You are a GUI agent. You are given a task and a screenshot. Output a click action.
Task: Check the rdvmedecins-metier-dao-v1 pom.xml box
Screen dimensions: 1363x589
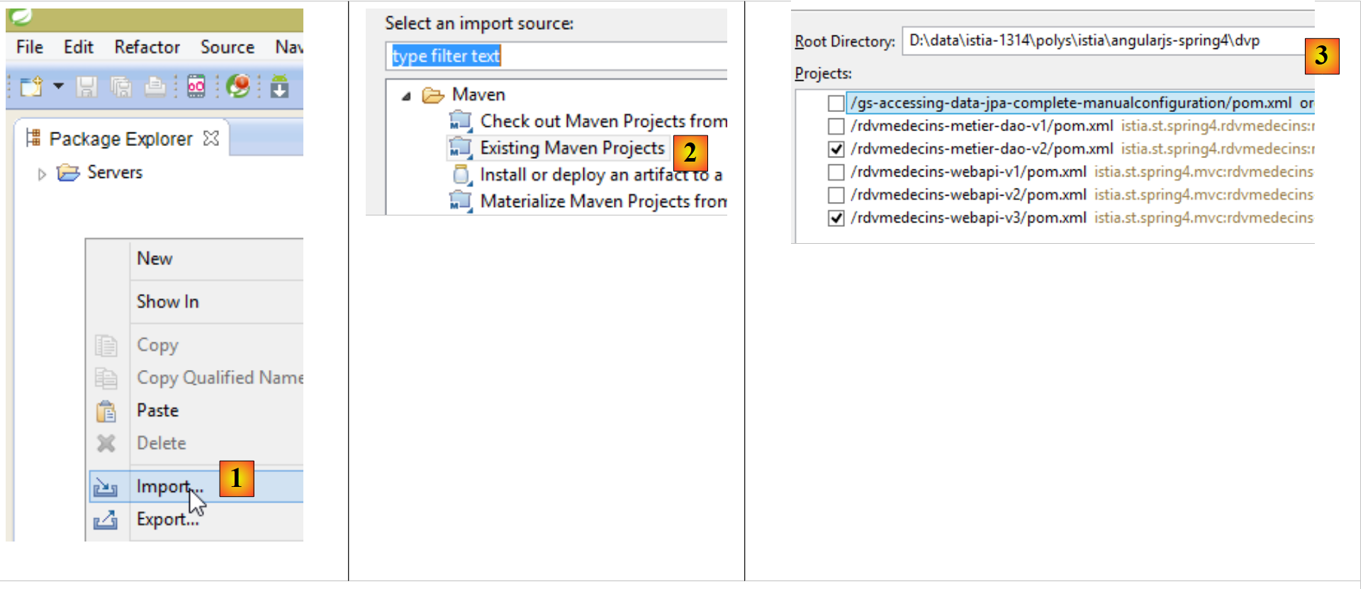(836, 126)
